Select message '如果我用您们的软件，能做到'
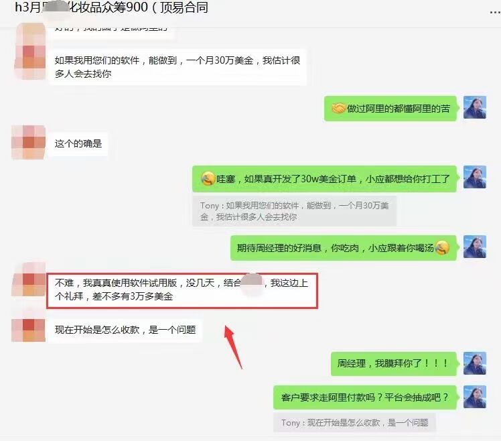This screenshot has width=501, height=441. click(177, 67)
